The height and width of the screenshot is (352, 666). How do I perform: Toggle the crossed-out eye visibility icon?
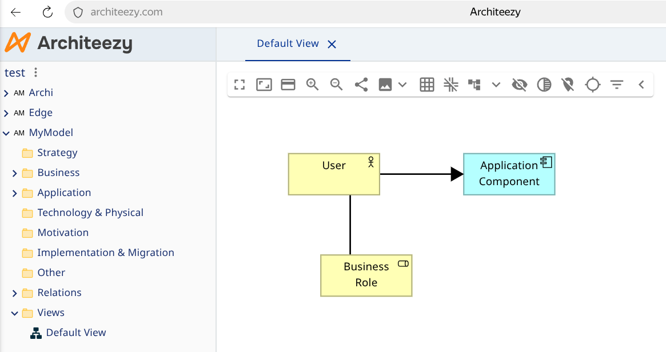click(x=520, y=85)
